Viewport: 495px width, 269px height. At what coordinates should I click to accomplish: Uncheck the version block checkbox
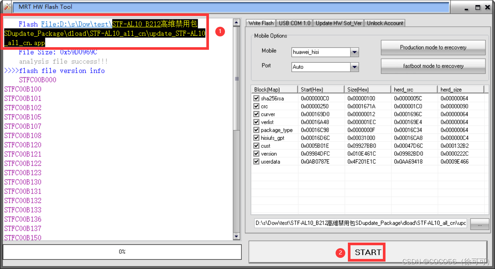tap(256, 153)
